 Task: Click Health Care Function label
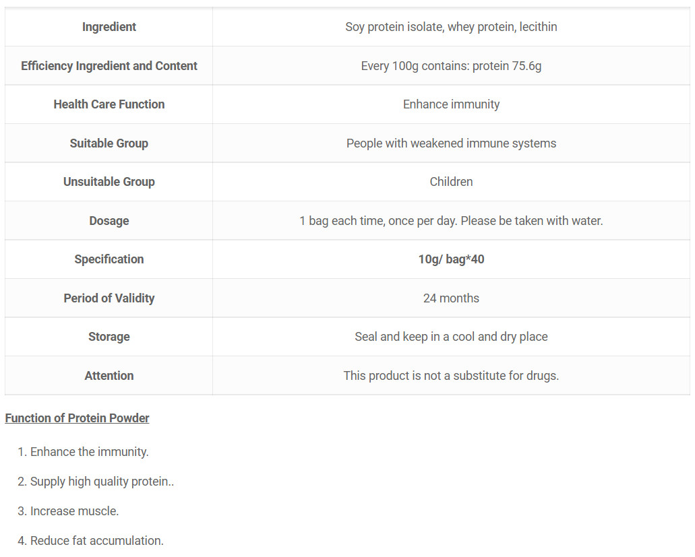tap(109, 104)
